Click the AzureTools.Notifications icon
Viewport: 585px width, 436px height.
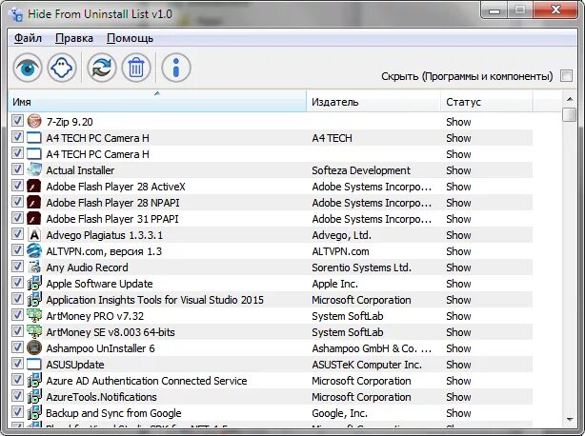coord(34,397)
